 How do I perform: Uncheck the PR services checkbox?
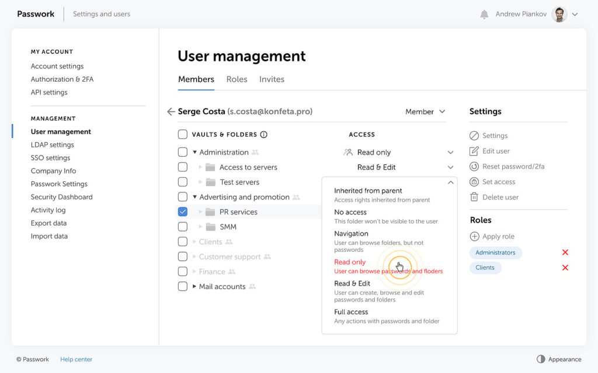(183, 212)
